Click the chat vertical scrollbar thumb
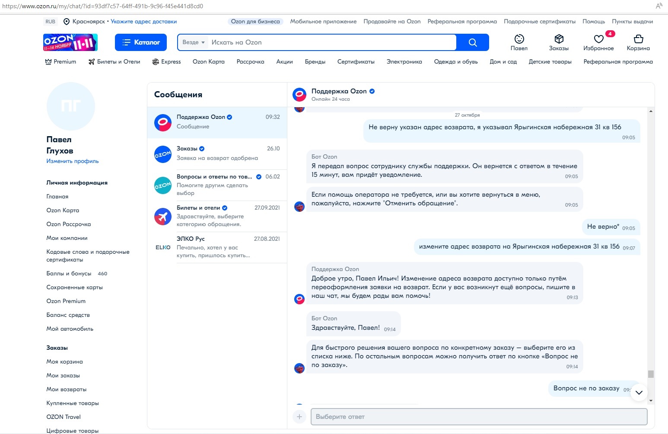This screenshot has height=434, width=668. coord(651,374)
